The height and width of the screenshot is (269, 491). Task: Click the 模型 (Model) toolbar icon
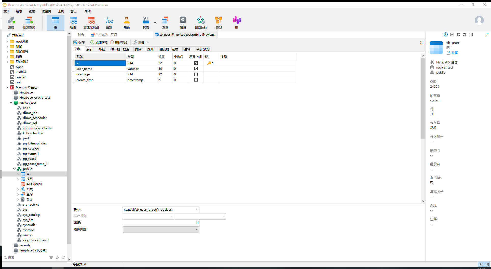(219, 23)
